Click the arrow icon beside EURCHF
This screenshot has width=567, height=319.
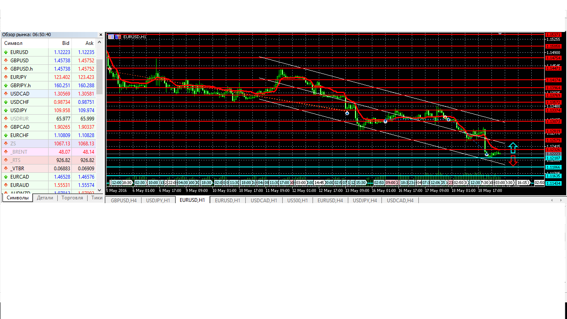[x=6, y=135]
